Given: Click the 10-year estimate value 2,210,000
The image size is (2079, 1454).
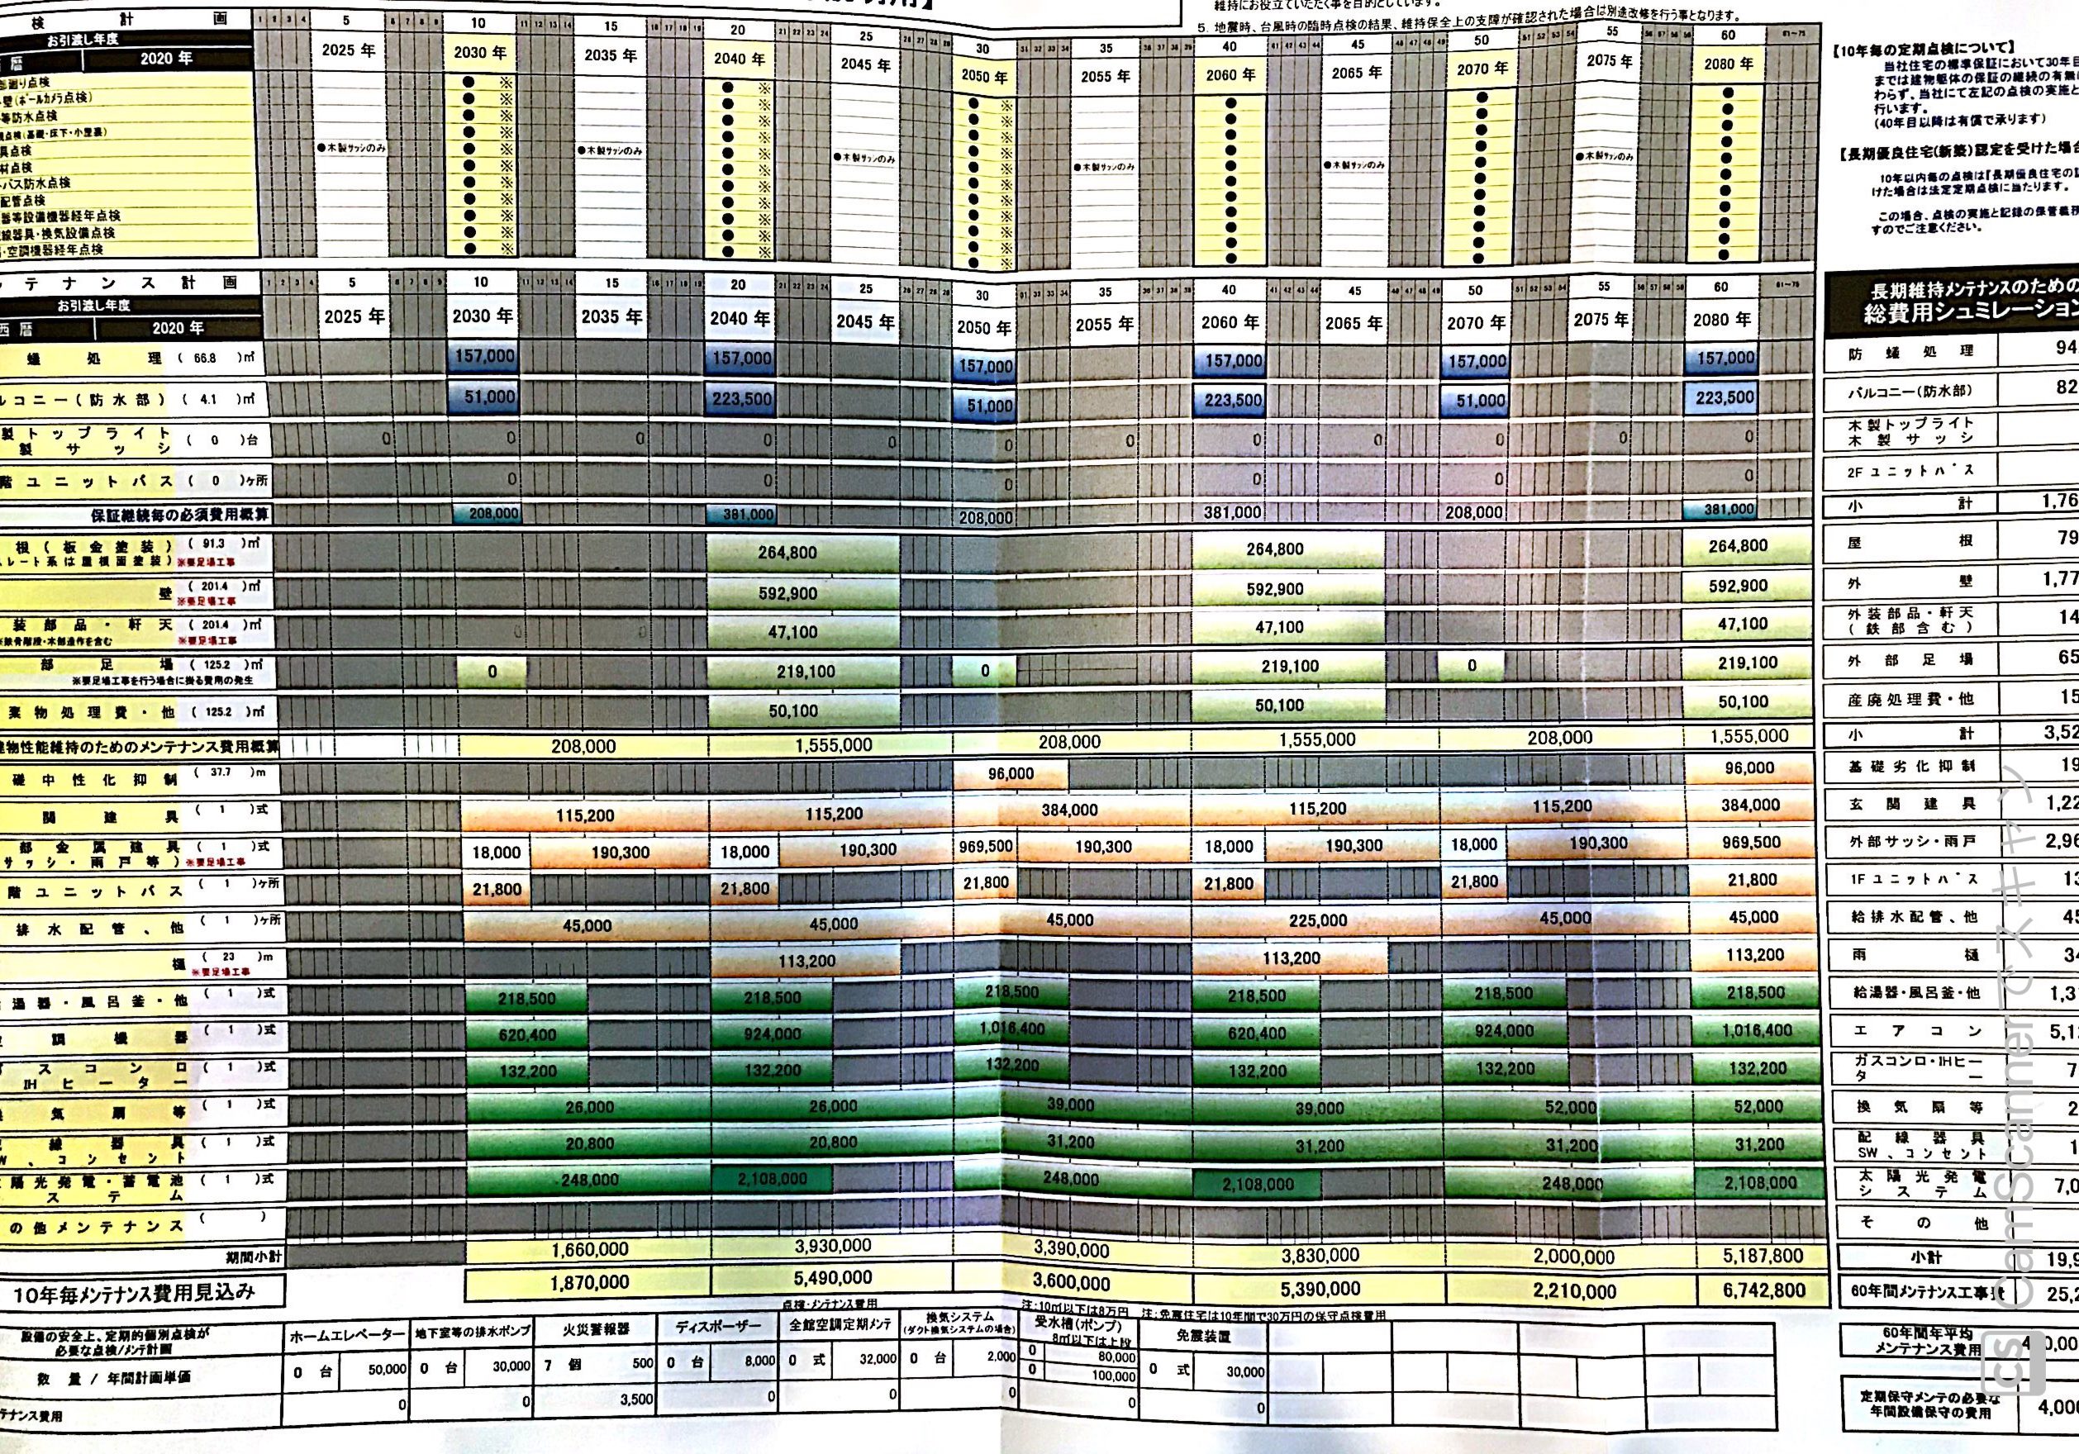Looking at the screenshot, I should 1575,1292.
